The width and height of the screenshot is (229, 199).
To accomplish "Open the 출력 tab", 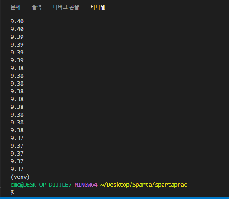I will 37,7.
